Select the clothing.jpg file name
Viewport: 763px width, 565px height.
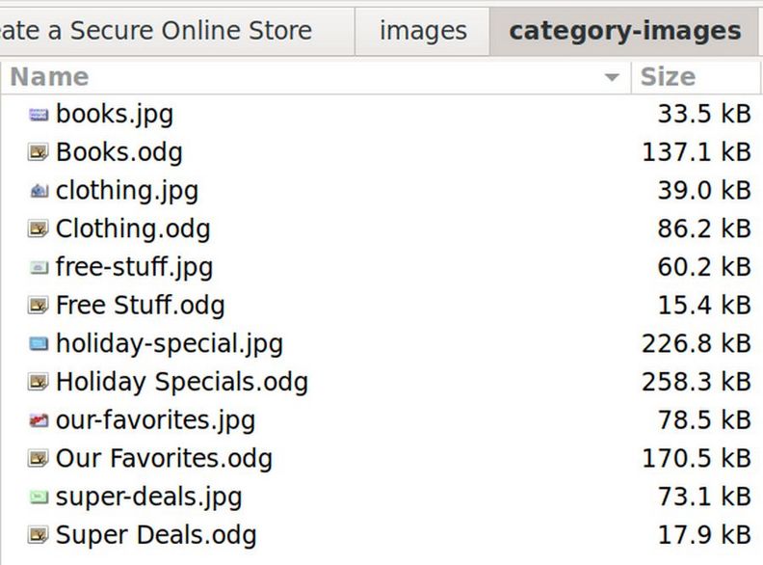pos(127,191)
